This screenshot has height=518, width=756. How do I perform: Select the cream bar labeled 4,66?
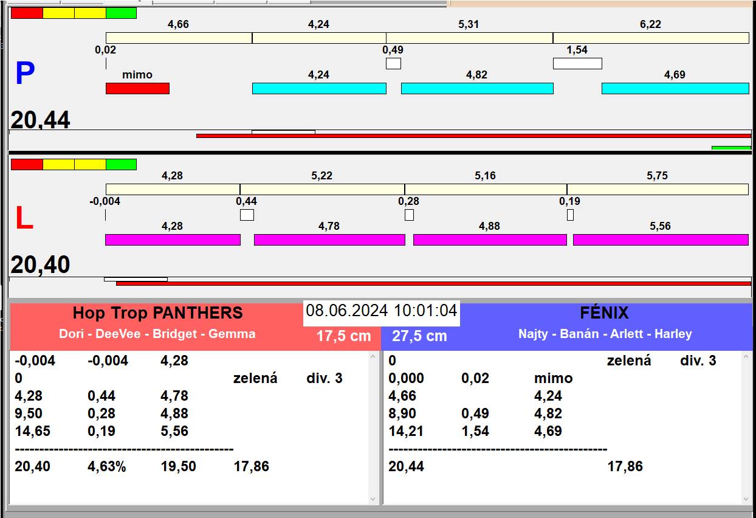(179, 38)
